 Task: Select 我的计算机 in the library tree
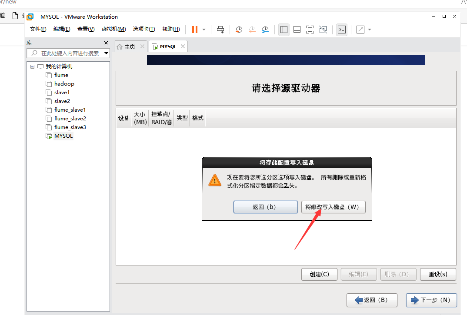[x=59, y=66]
